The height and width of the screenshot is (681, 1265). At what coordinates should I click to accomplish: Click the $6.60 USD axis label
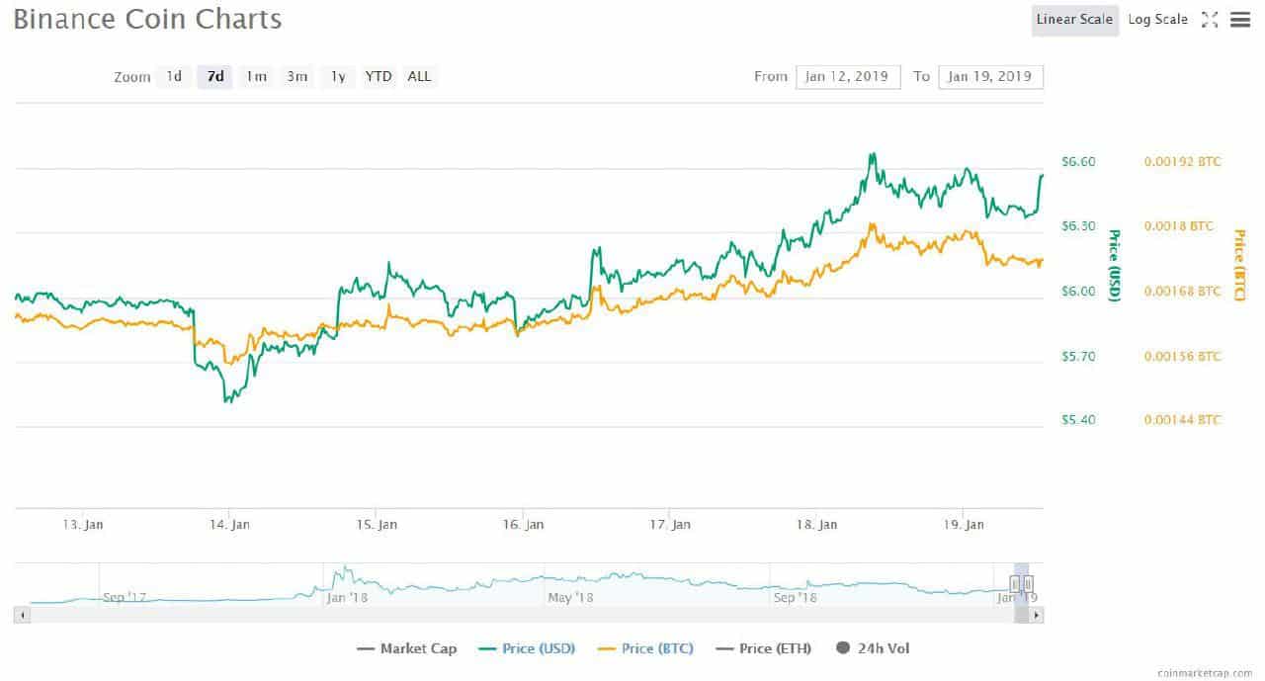click(1076, 161)
